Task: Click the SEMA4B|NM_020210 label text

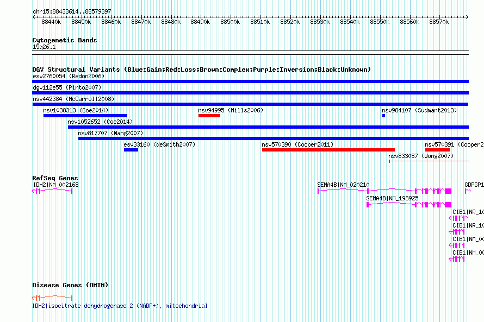Action: [343, 185]
